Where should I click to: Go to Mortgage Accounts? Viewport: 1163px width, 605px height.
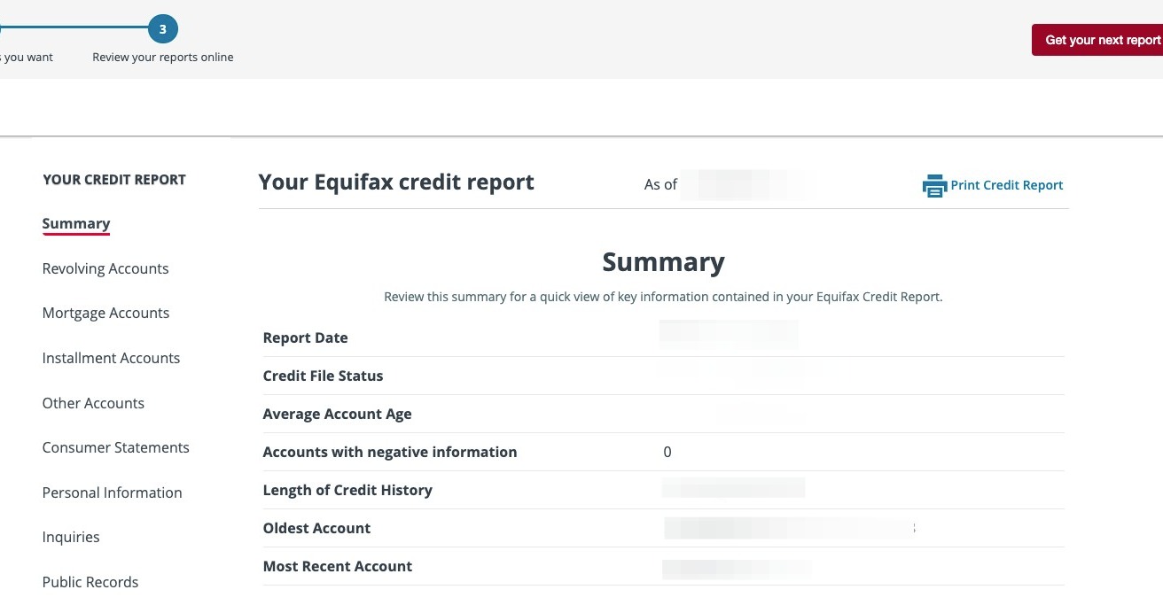pos(105,314)
